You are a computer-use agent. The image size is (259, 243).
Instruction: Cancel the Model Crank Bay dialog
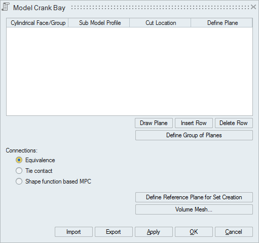point(234,232)
